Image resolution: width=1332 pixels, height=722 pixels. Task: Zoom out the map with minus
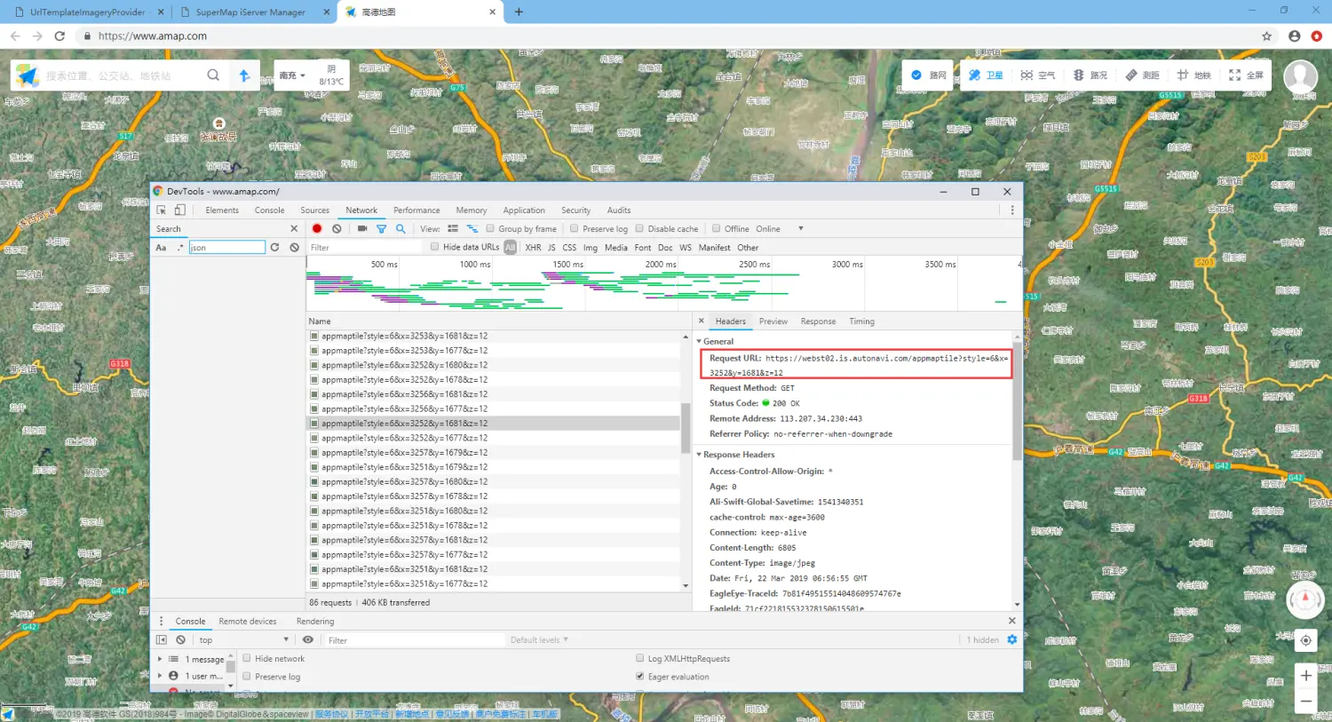point(1305,701)
